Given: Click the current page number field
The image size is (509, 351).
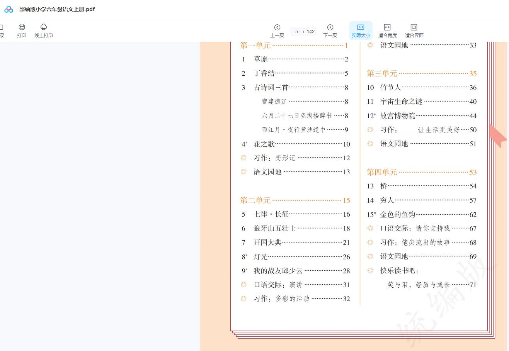Looking at the screenshot, I should click(x=297, y=32).
